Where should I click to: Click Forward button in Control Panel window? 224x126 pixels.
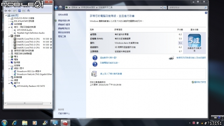point(61,8)
